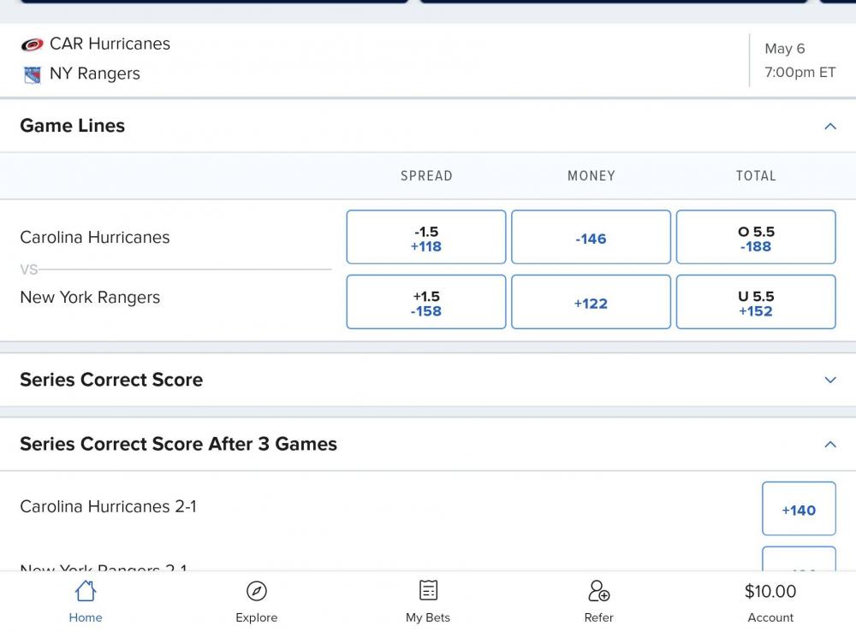The height and width of the screenshot is (632, 856).
Task: Select Hurricanes -1.5 spread at +118
Action: pos(426,238)
